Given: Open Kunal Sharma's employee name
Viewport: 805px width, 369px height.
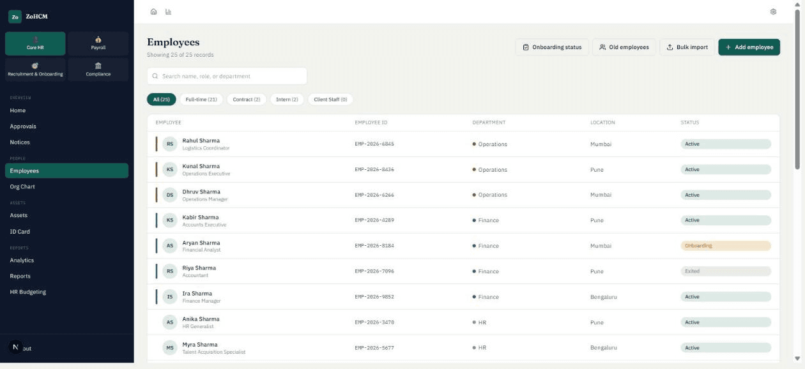Looking at the screenshot, I should [201, 166].
